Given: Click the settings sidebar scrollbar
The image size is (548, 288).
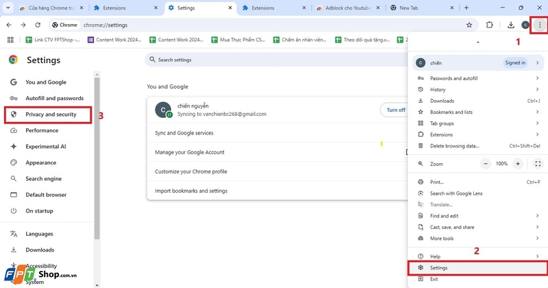Looking at the screenshot, I should (97, 158).
